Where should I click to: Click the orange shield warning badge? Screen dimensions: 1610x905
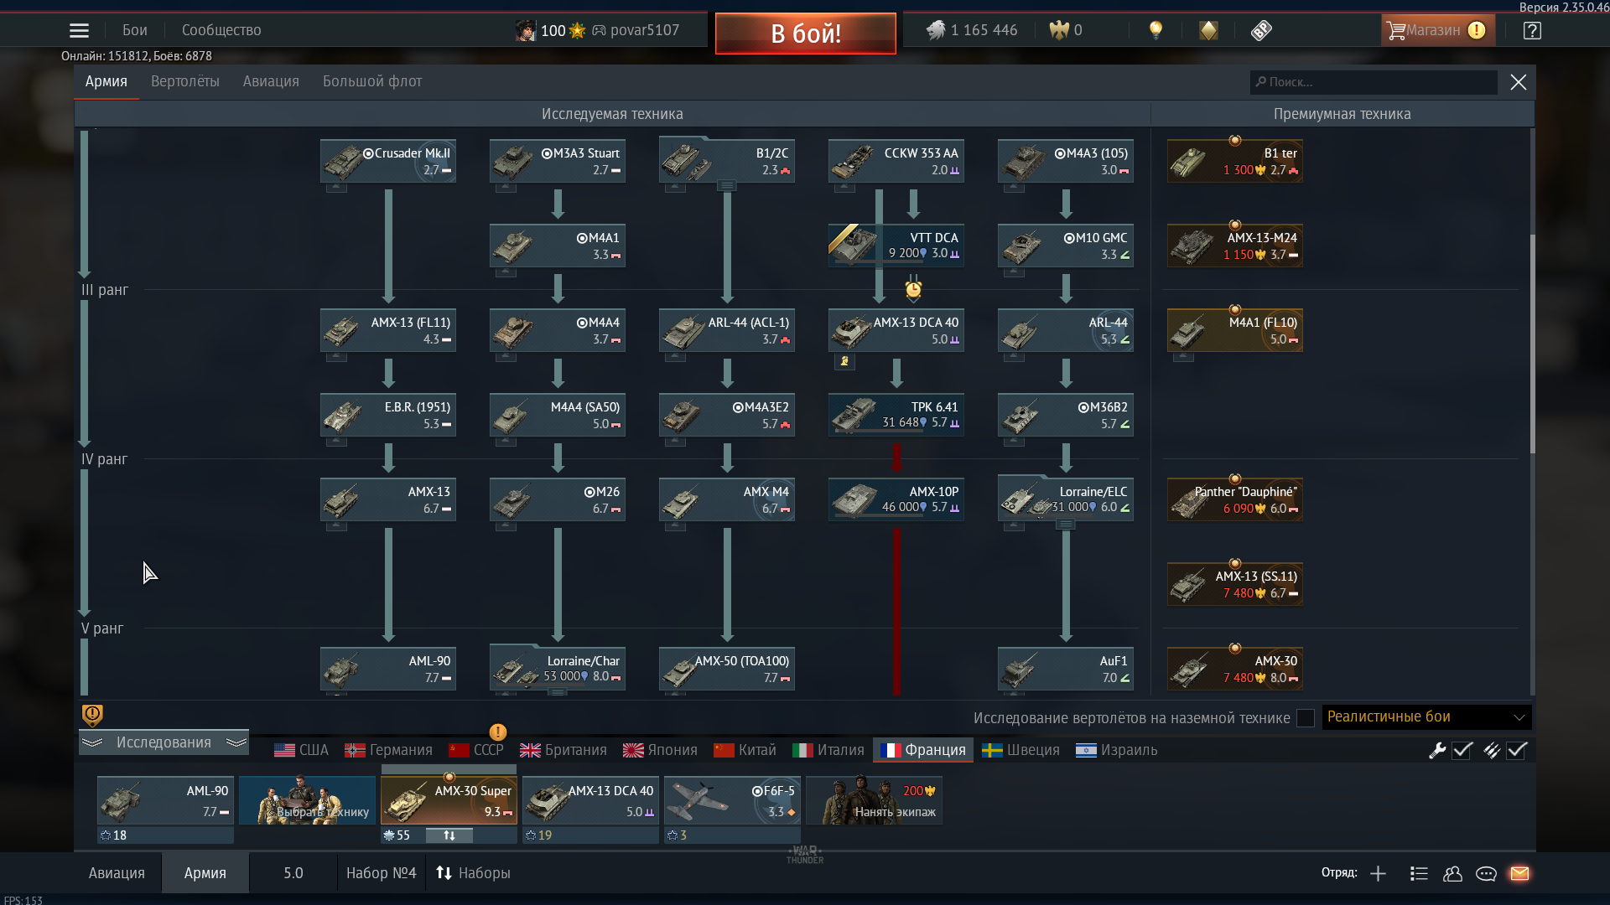pyautogui.click(x=92, y=715)
